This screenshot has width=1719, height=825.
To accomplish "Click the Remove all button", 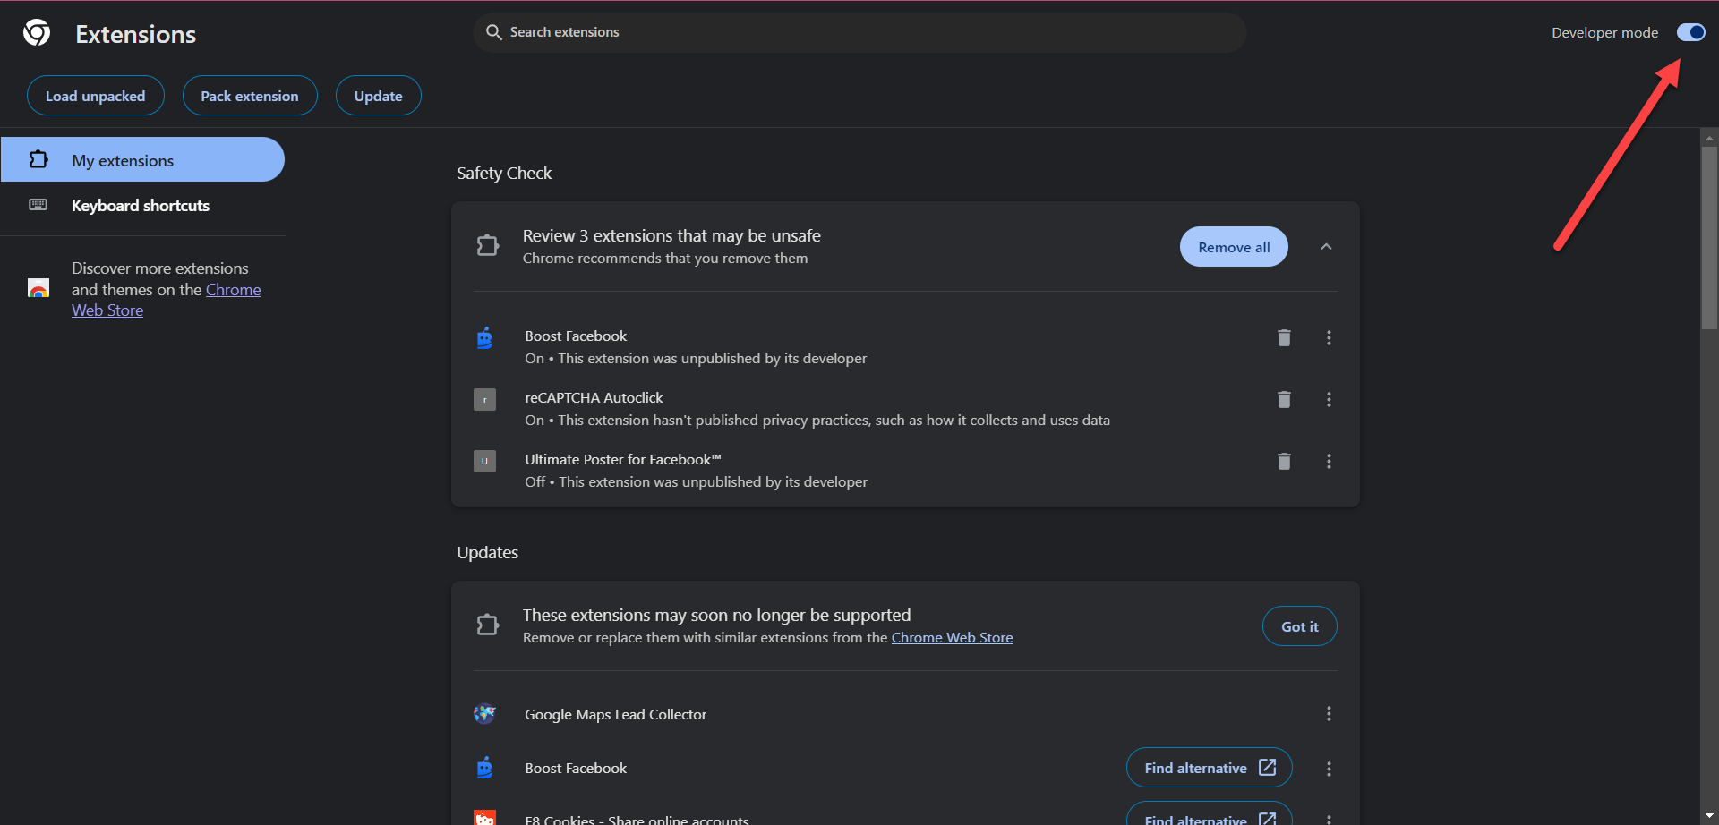I will click(1234, 246).
